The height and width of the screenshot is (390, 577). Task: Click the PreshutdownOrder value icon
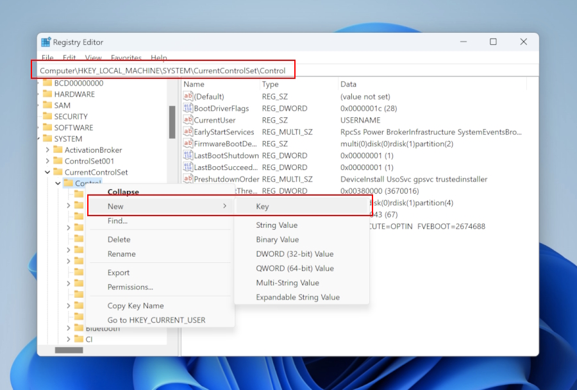pos(188,179)
